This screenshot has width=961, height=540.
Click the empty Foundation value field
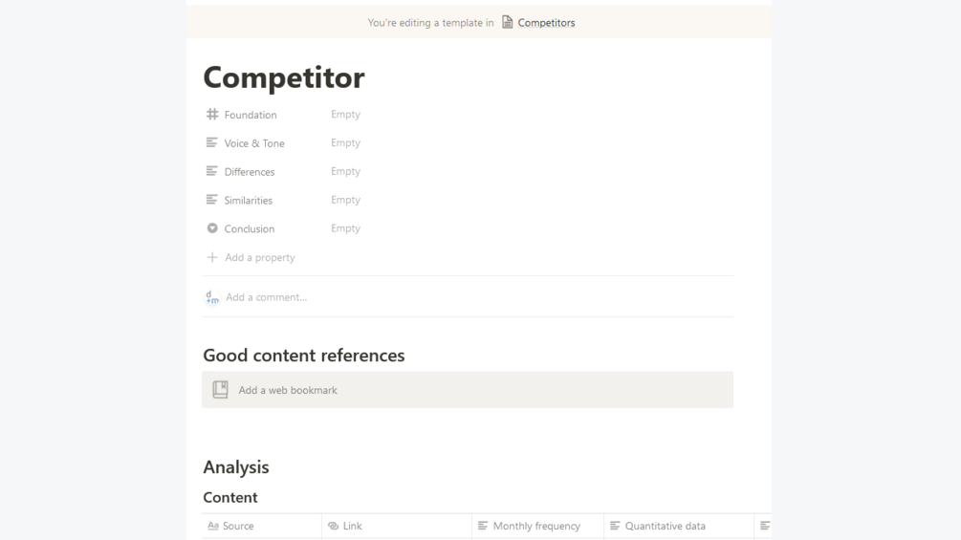point(345,115)
